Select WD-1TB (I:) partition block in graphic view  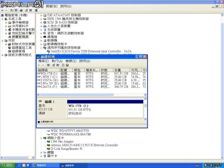[x=105, y=109]
